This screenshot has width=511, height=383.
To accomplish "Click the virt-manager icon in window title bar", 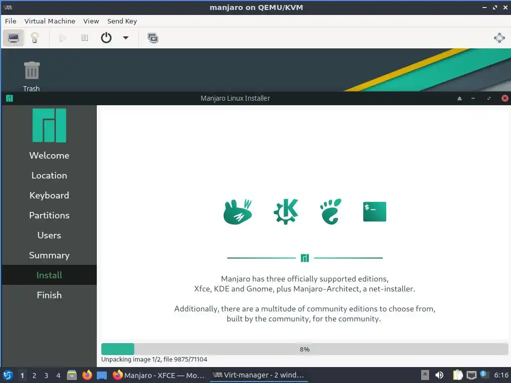I will tap(8, 7).
